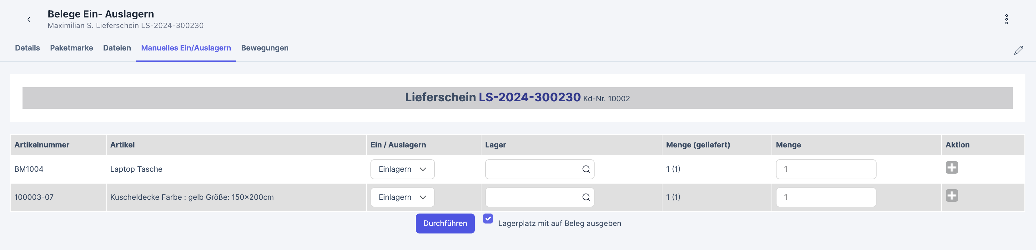Open Einlagern dropdown for Kuscheldecke
1036x250 pixels.
[x=402, y=197]
